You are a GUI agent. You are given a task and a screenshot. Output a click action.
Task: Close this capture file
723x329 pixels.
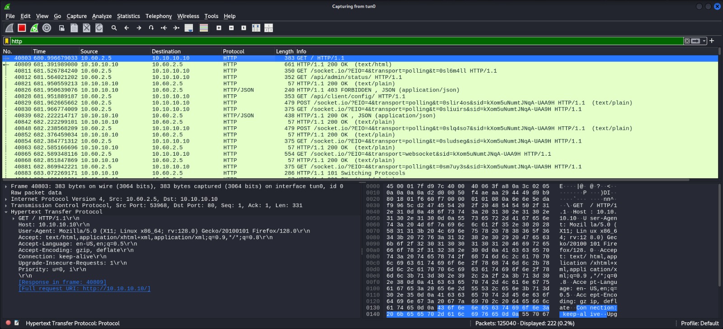pos(87,28)
